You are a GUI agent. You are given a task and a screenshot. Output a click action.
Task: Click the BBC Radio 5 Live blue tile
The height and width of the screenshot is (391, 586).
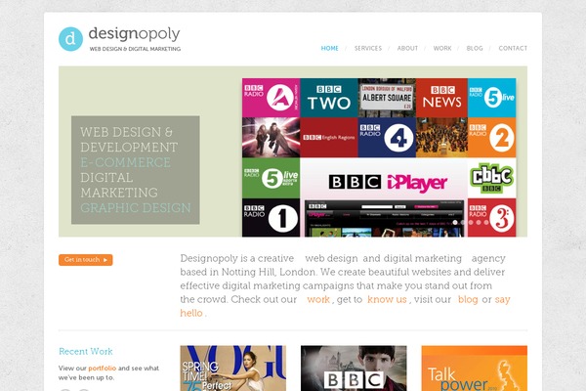point(491,98)
